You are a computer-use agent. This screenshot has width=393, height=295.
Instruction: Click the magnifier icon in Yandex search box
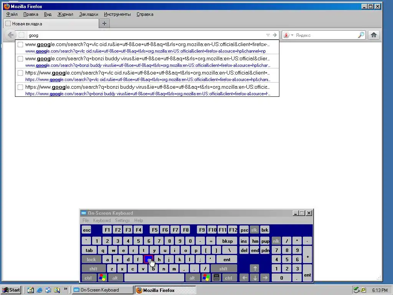coord(361,35)
